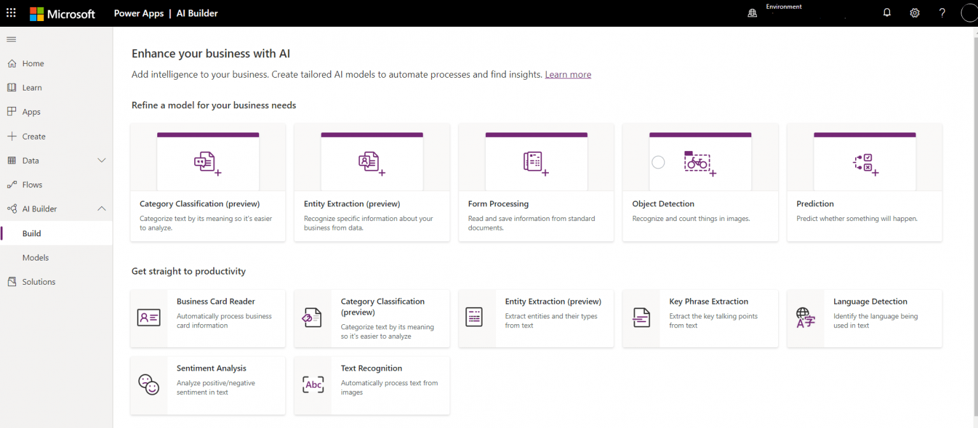Click the Home house icon
The height and width of the screenshot is (428, 978).
click(x=11, y=63)
